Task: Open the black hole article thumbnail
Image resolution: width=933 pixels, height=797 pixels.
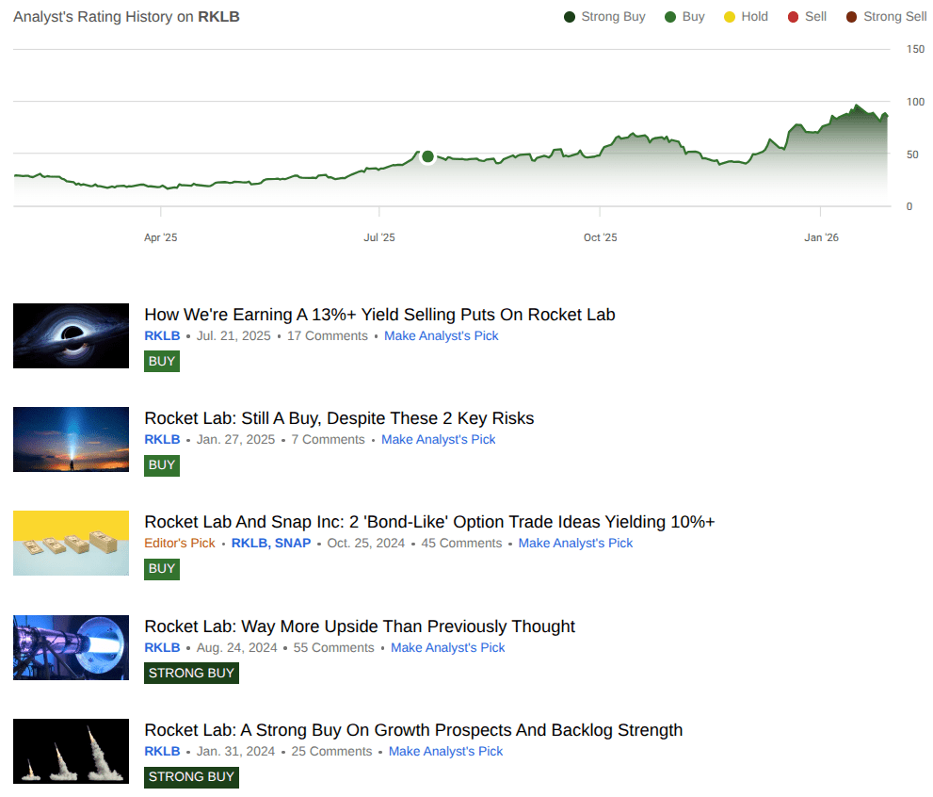Action: pyautogui.click(x=71, y=335)
